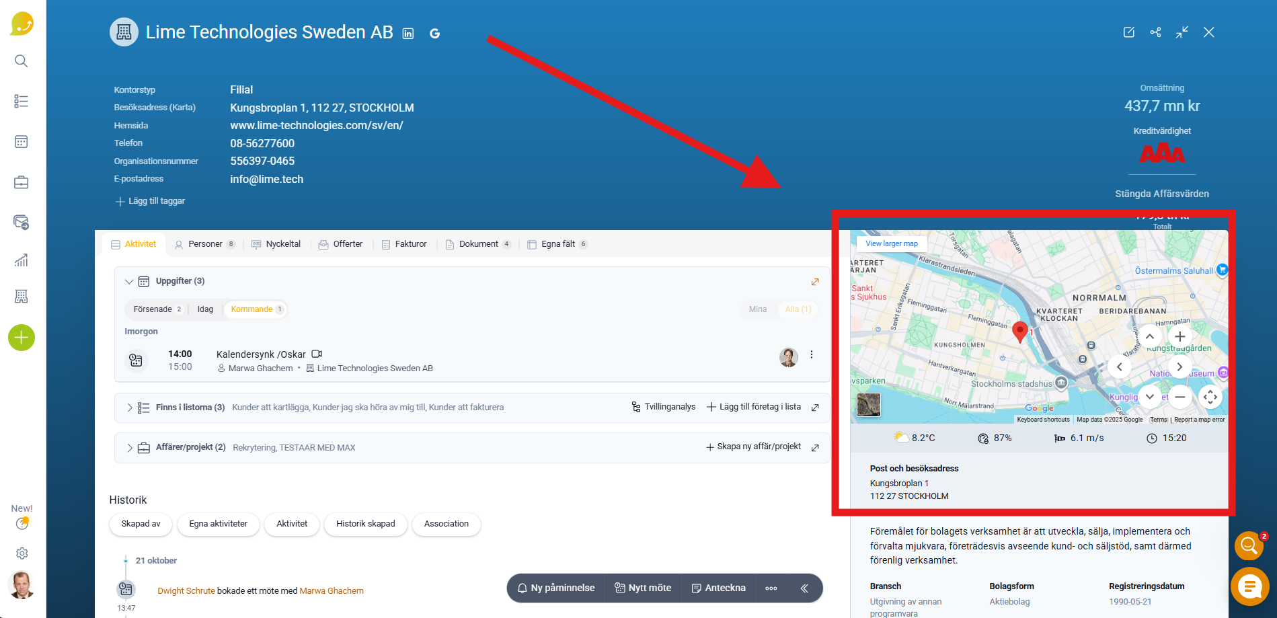Image resolution: width=1277 pixels, height=618 pixels.
Task: Click the Nytt möte button
Action: click(643, 588)
